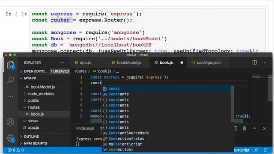
Task: Split the editor to the right
Action: tap(255, 62)
